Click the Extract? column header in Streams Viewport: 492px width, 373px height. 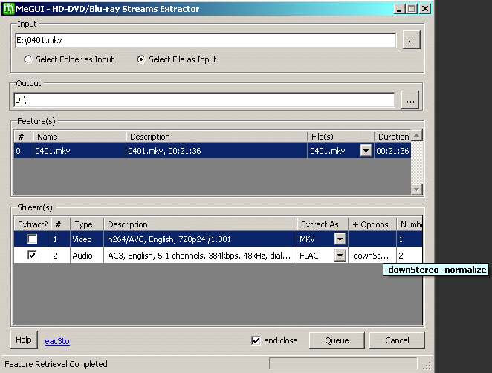tap(33, 224)
